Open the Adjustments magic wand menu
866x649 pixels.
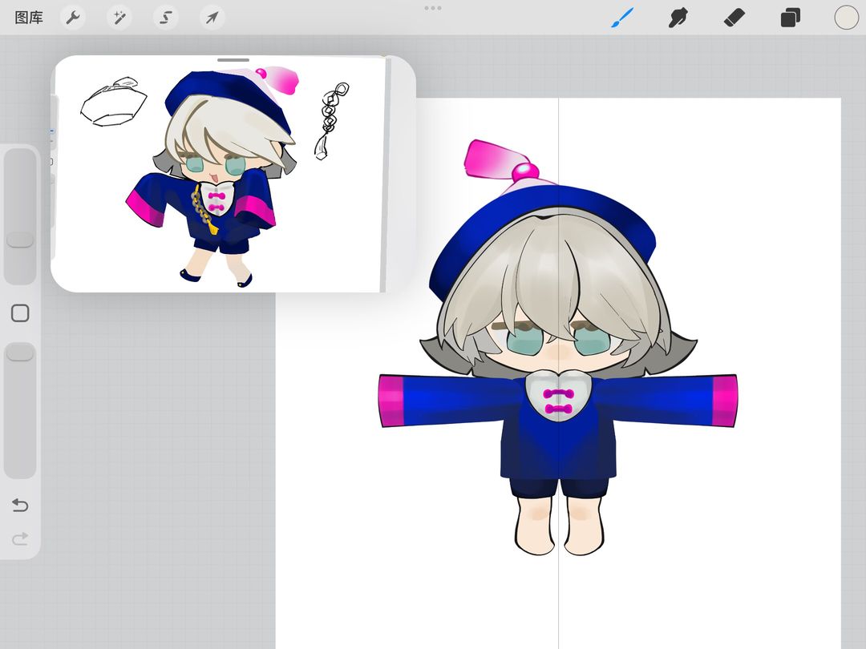(119, 18)
